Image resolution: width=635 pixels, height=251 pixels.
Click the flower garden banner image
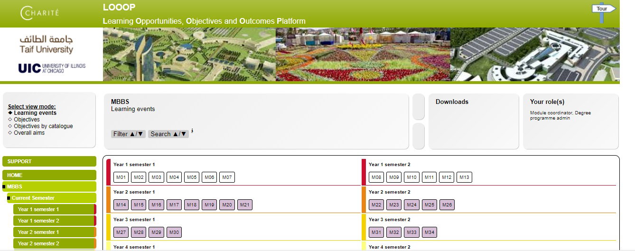coord(363,54)
